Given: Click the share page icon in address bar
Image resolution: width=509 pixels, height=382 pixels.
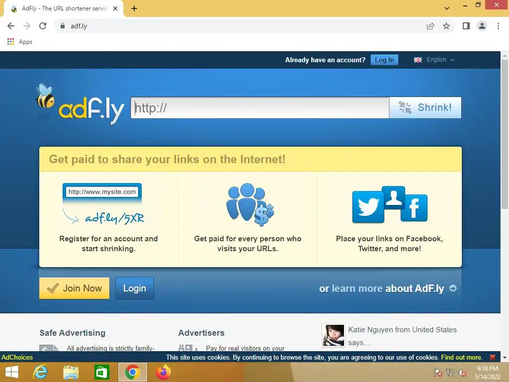Looking at the screenshot, I should pos(430,26).
